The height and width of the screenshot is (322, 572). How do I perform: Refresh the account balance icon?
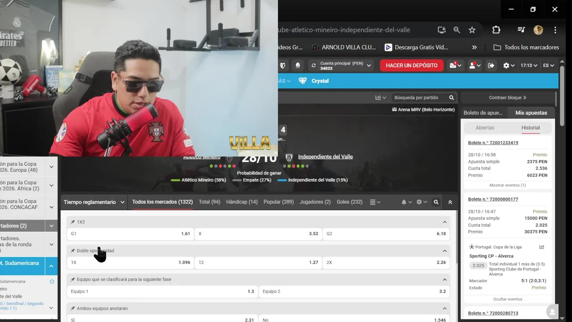click(314, 65)
